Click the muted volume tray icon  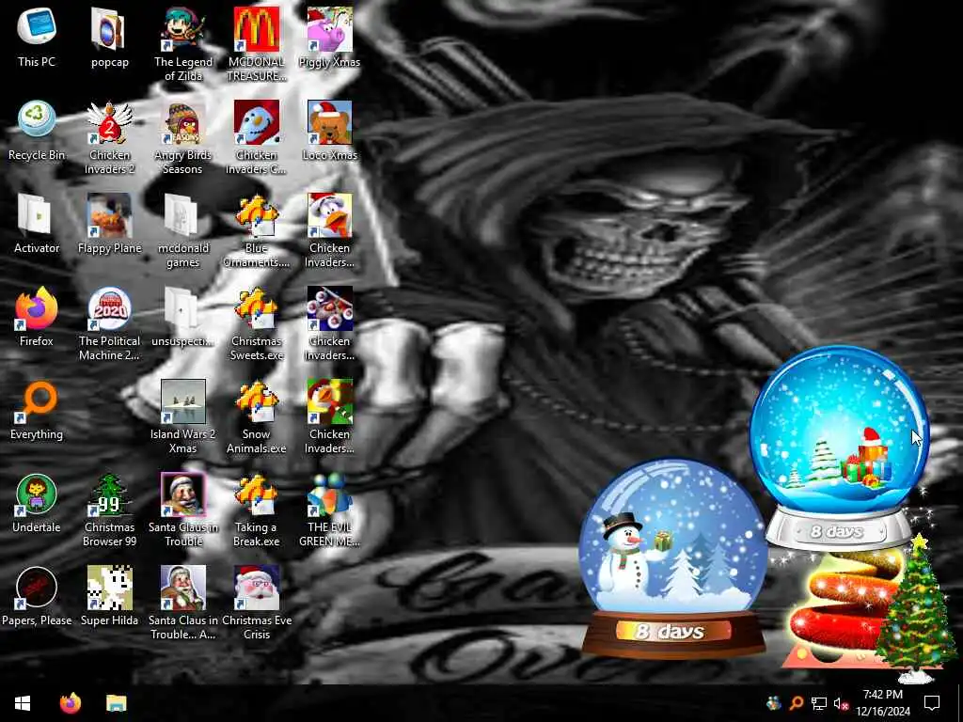pos(842,703)
